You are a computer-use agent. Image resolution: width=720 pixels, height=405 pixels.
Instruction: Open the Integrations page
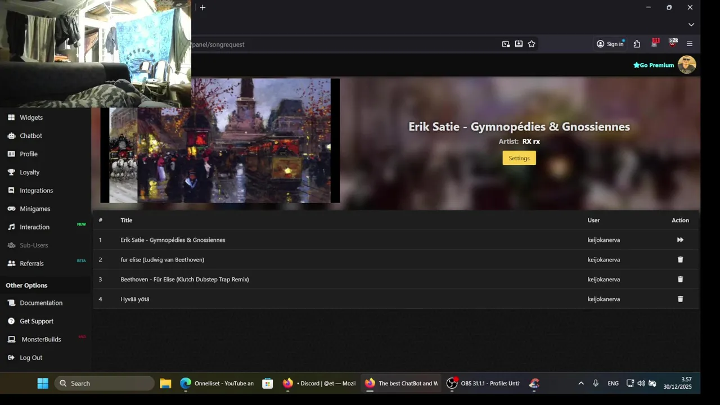(37, 191)
